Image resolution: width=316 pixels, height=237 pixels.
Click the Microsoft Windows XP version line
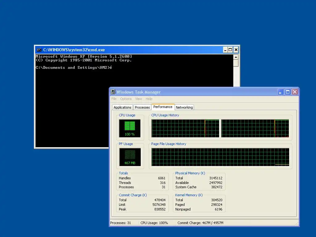[x=84, y=56]
